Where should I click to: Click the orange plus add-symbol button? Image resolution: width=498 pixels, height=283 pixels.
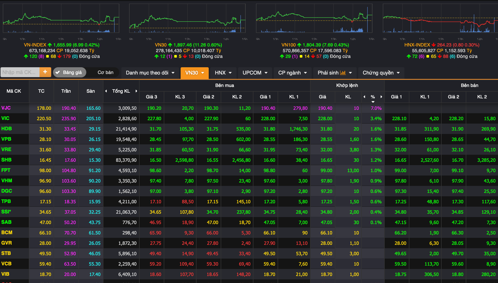coord(45,72)
